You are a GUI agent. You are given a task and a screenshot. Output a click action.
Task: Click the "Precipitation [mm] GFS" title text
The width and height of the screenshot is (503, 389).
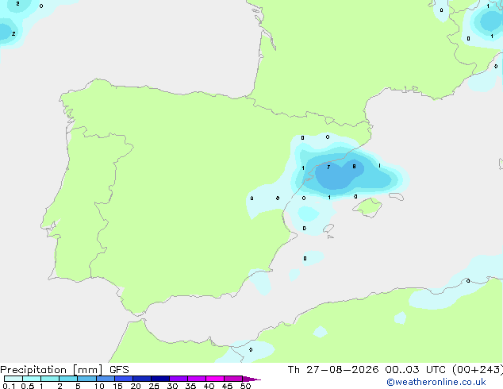[64, 370]
